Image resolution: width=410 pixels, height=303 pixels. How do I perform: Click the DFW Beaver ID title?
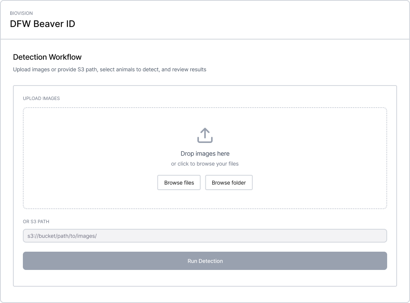pos(43,24)
